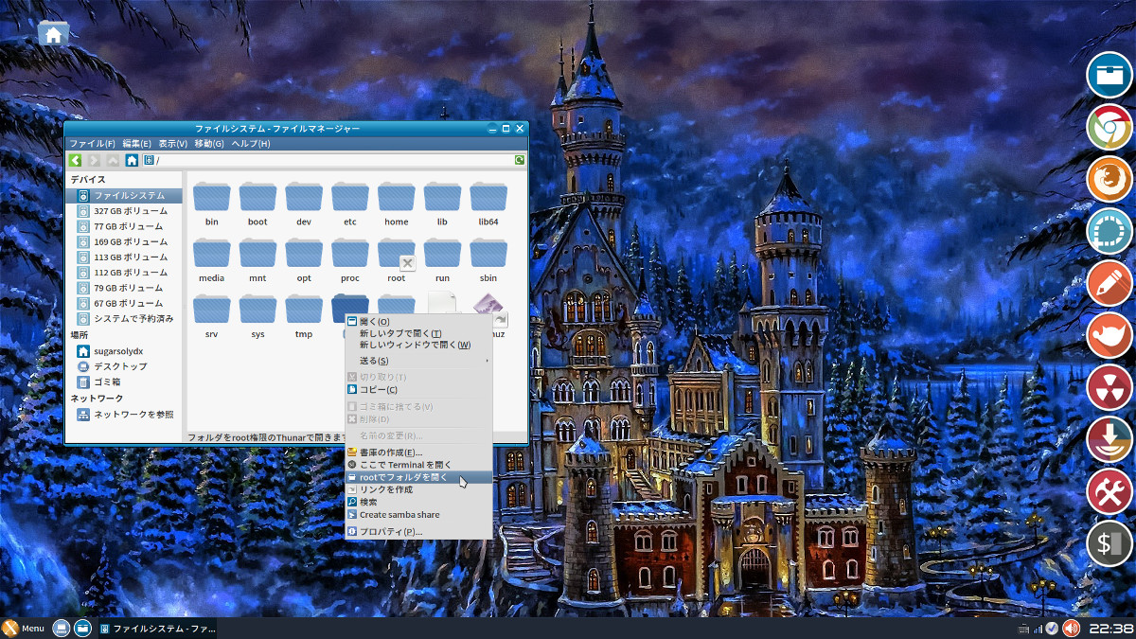Screen dimensions: 1136x639
Task: Open the wrench-and-screwdriver tools dock icon
Action: tap(1109, 491)
